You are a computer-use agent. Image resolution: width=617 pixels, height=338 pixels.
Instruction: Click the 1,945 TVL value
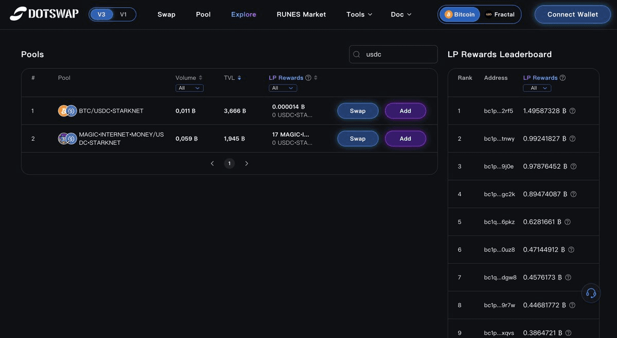(234, 138)
